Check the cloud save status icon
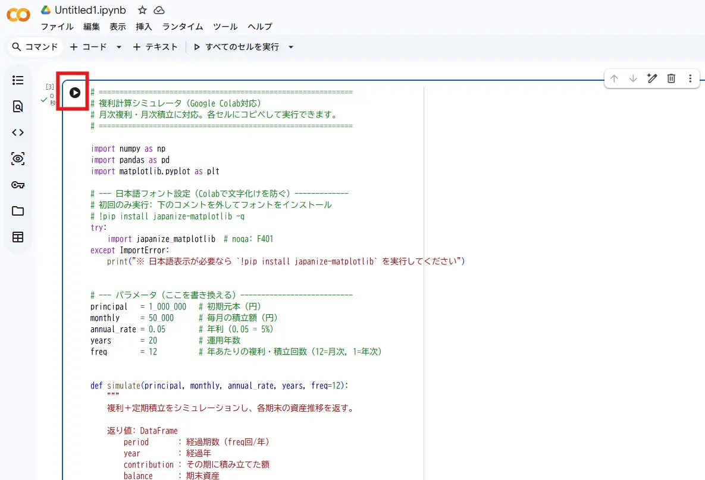The image size is (705, 480). tap(159, 10)
